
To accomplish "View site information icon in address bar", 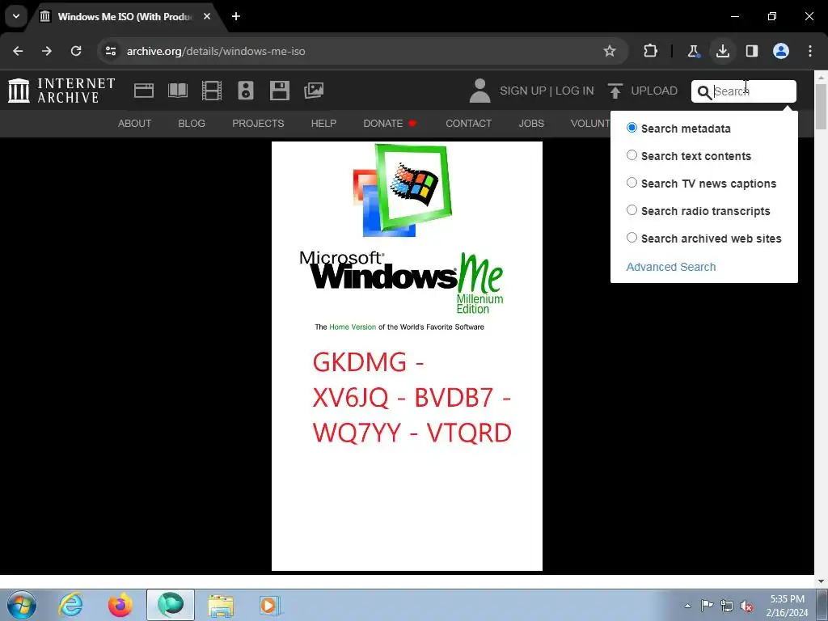I will [x=110, y=51].
